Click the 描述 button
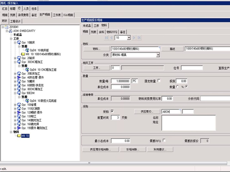Image resolution: width=230 pixels, height=172 pixels. point(172,49)
